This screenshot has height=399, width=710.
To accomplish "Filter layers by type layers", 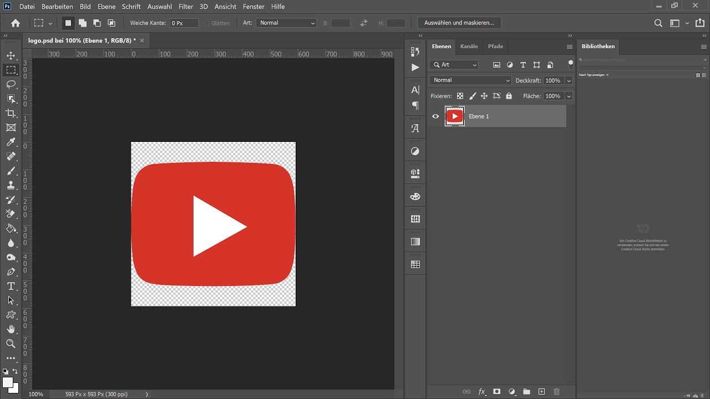I will [x=523, y=65].
